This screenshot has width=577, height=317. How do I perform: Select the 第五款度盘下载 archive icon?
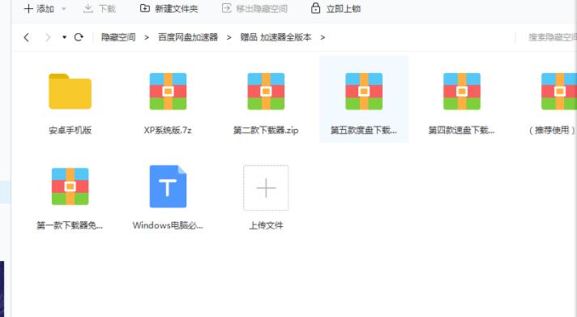point(364,92)
